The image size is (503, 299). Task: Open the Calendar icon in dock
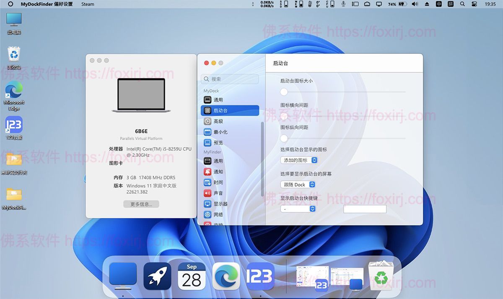(x=192, y=276)
